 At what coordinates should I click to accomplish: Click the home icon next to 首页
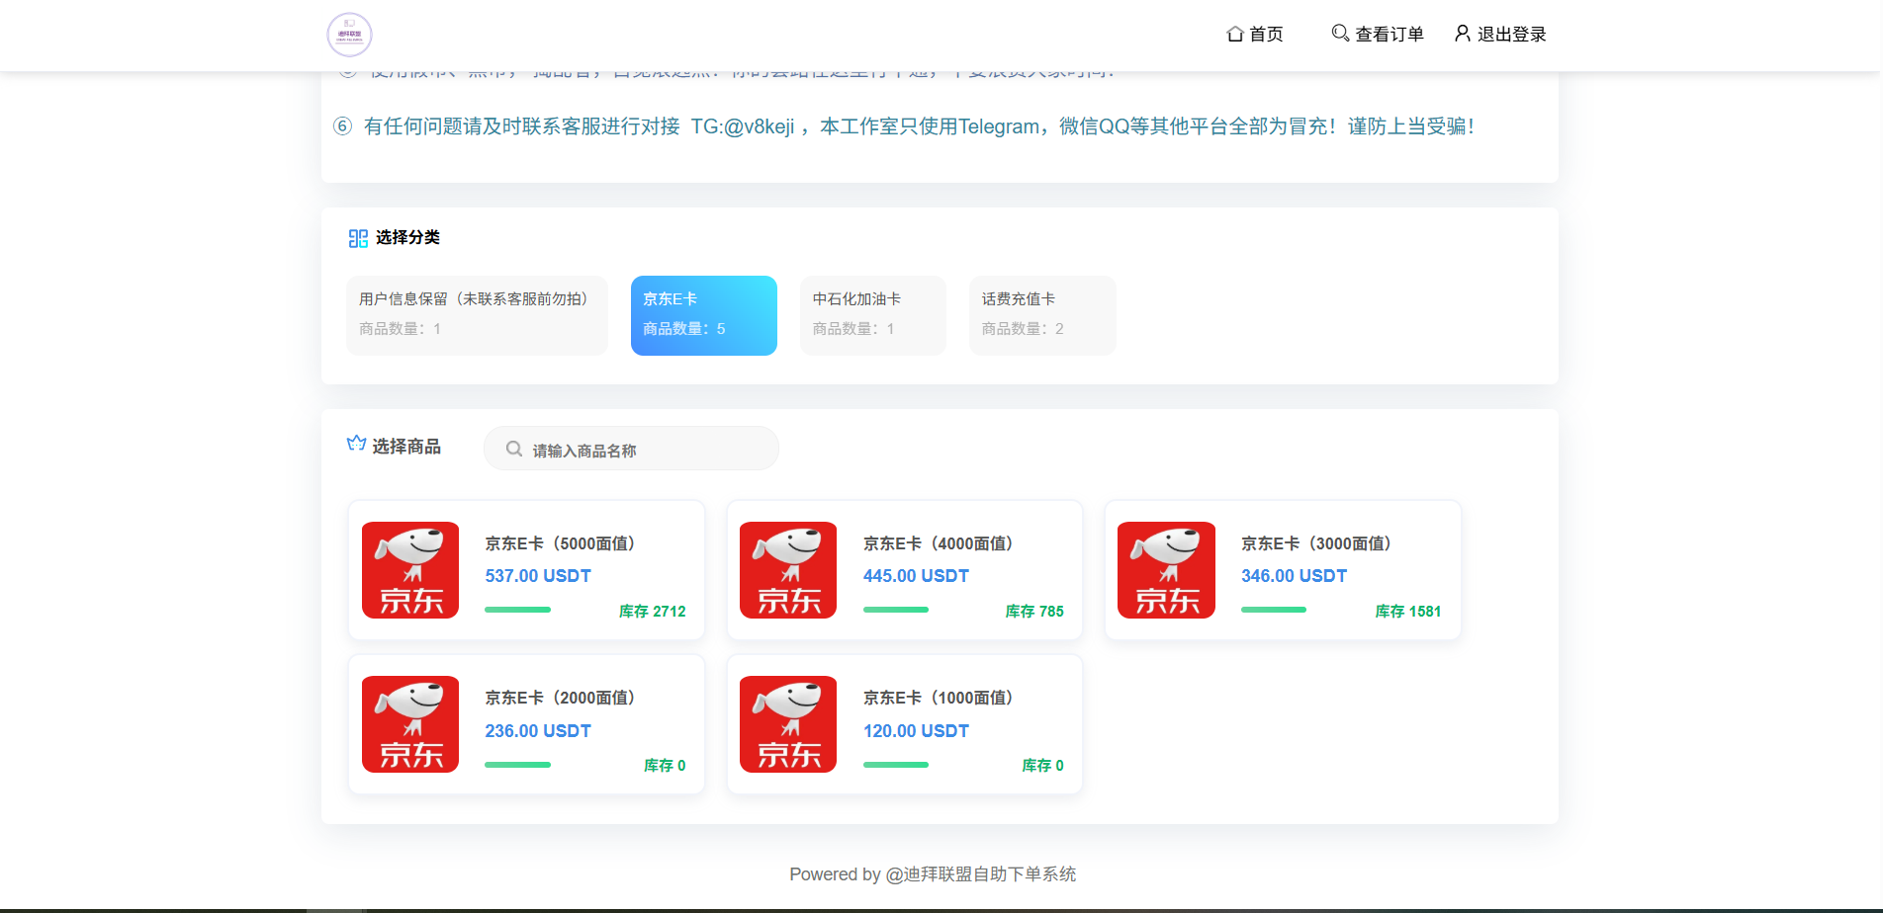pyautogui.click(x=1234, y=34)
